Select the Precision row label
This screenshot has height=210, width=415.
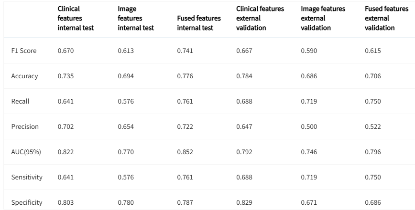(25, 126)
